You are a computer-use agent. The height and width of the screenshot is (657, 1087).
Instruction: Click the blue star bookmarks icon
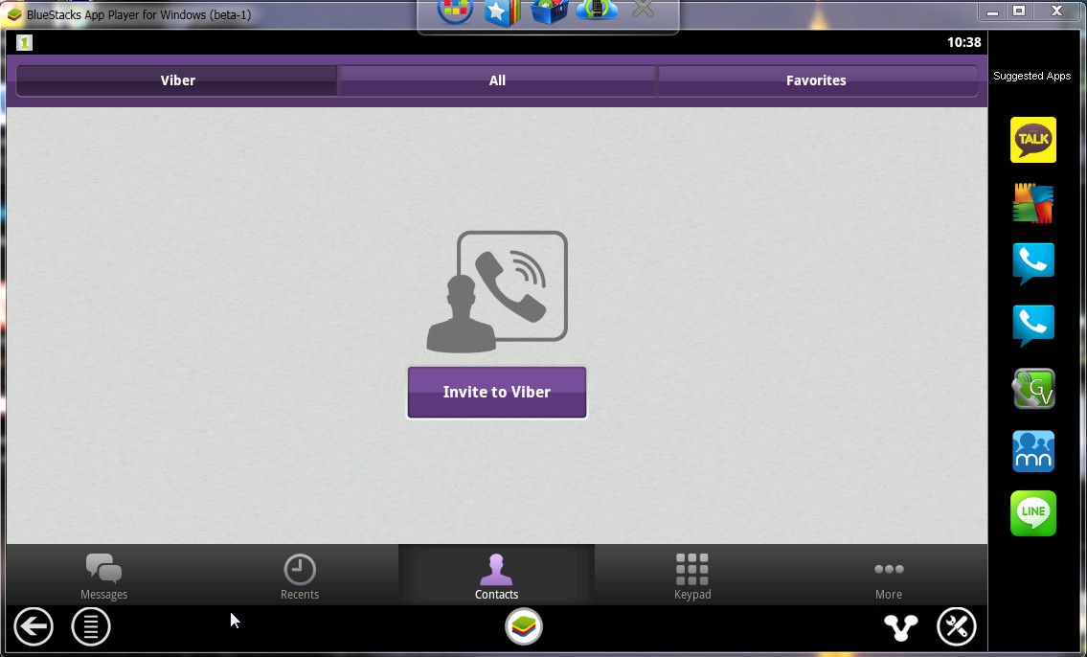tap(501, 11)
